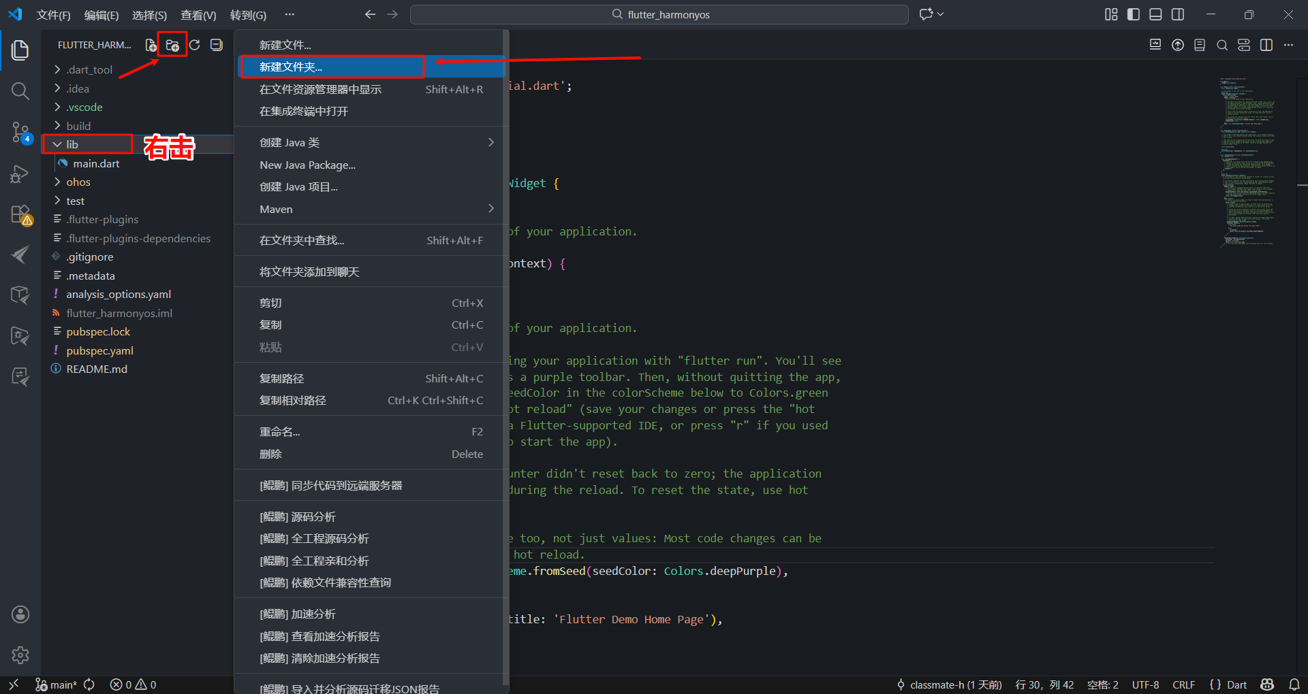
Task: Go back with navigation arrow
Action: click(370, 14)
